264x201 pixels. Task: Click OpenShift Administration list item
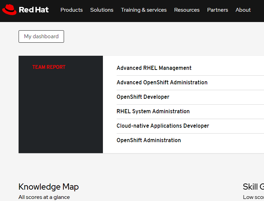(x=149, y=140)
